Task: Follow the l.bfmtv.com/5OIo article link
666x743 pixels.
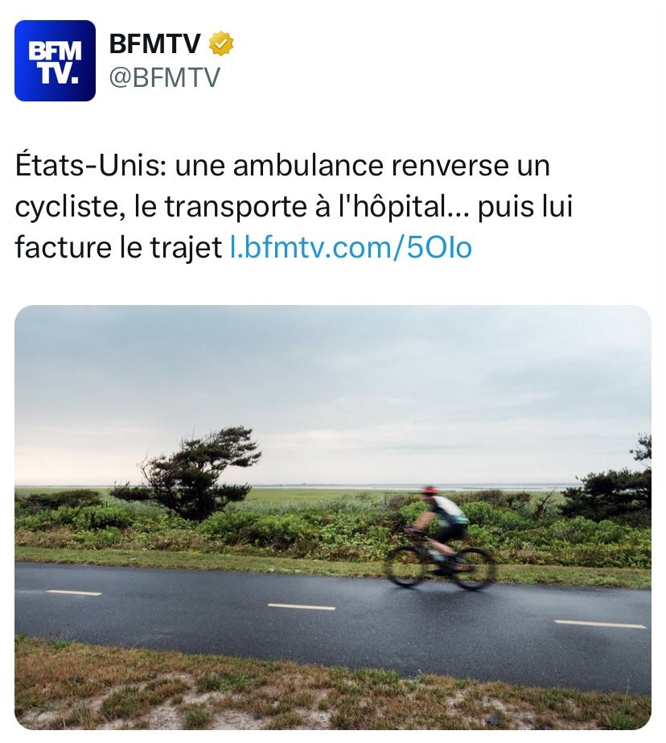Action: point(351,247)
